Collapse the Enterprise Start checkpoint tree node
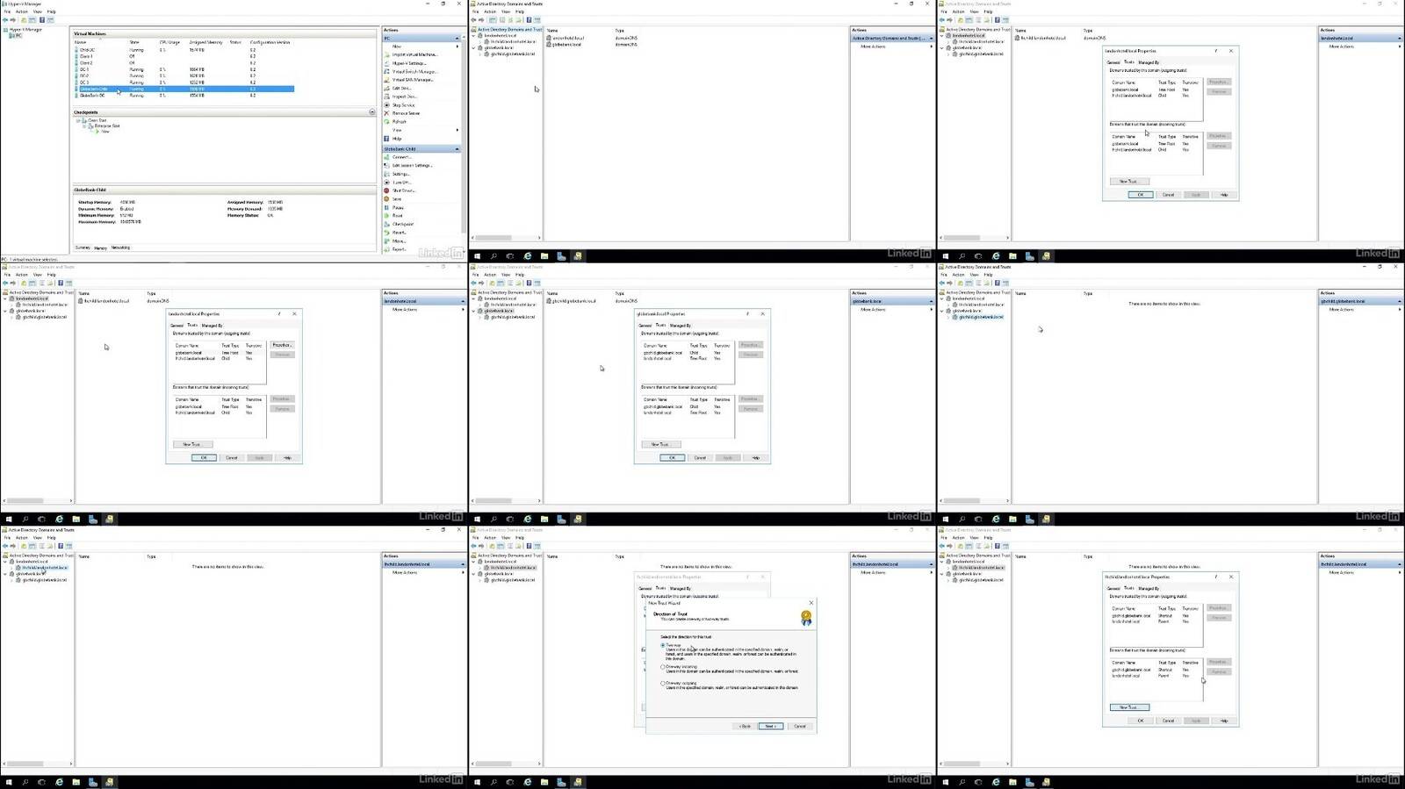Screen dimensions: 1405x789 pyautogui.click(x=84, y=126)
